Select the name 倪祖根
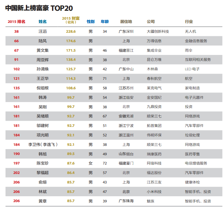 tap(43, 88)
